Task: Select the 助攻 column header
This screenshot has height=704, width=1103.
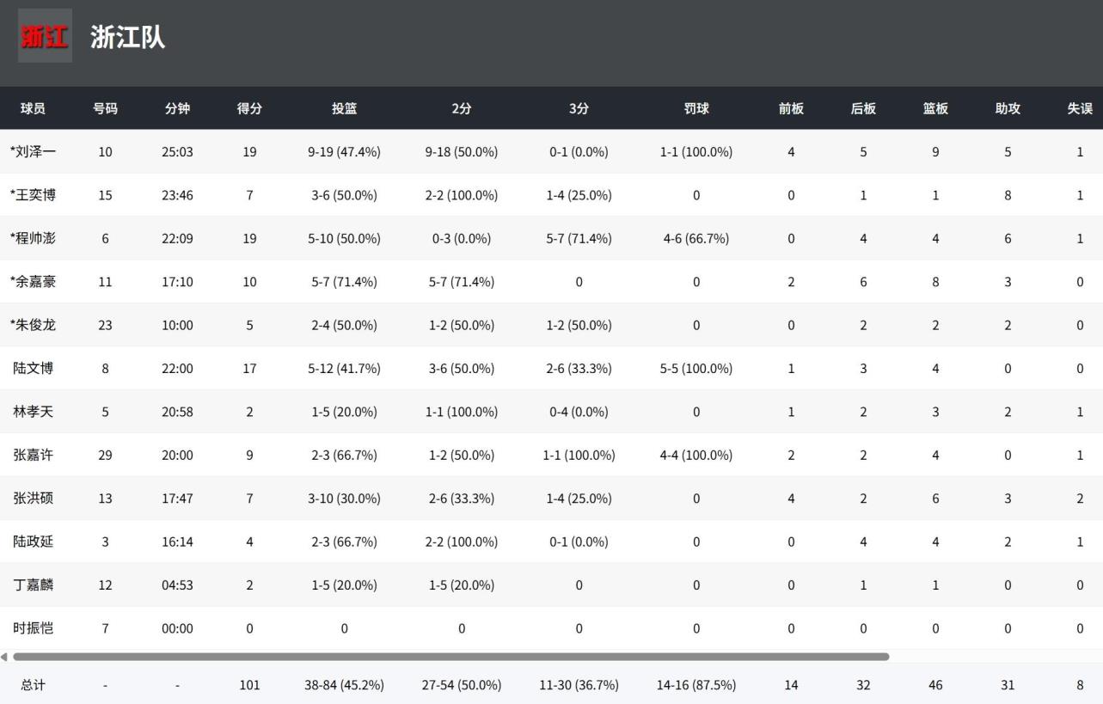Action: 1008,108
